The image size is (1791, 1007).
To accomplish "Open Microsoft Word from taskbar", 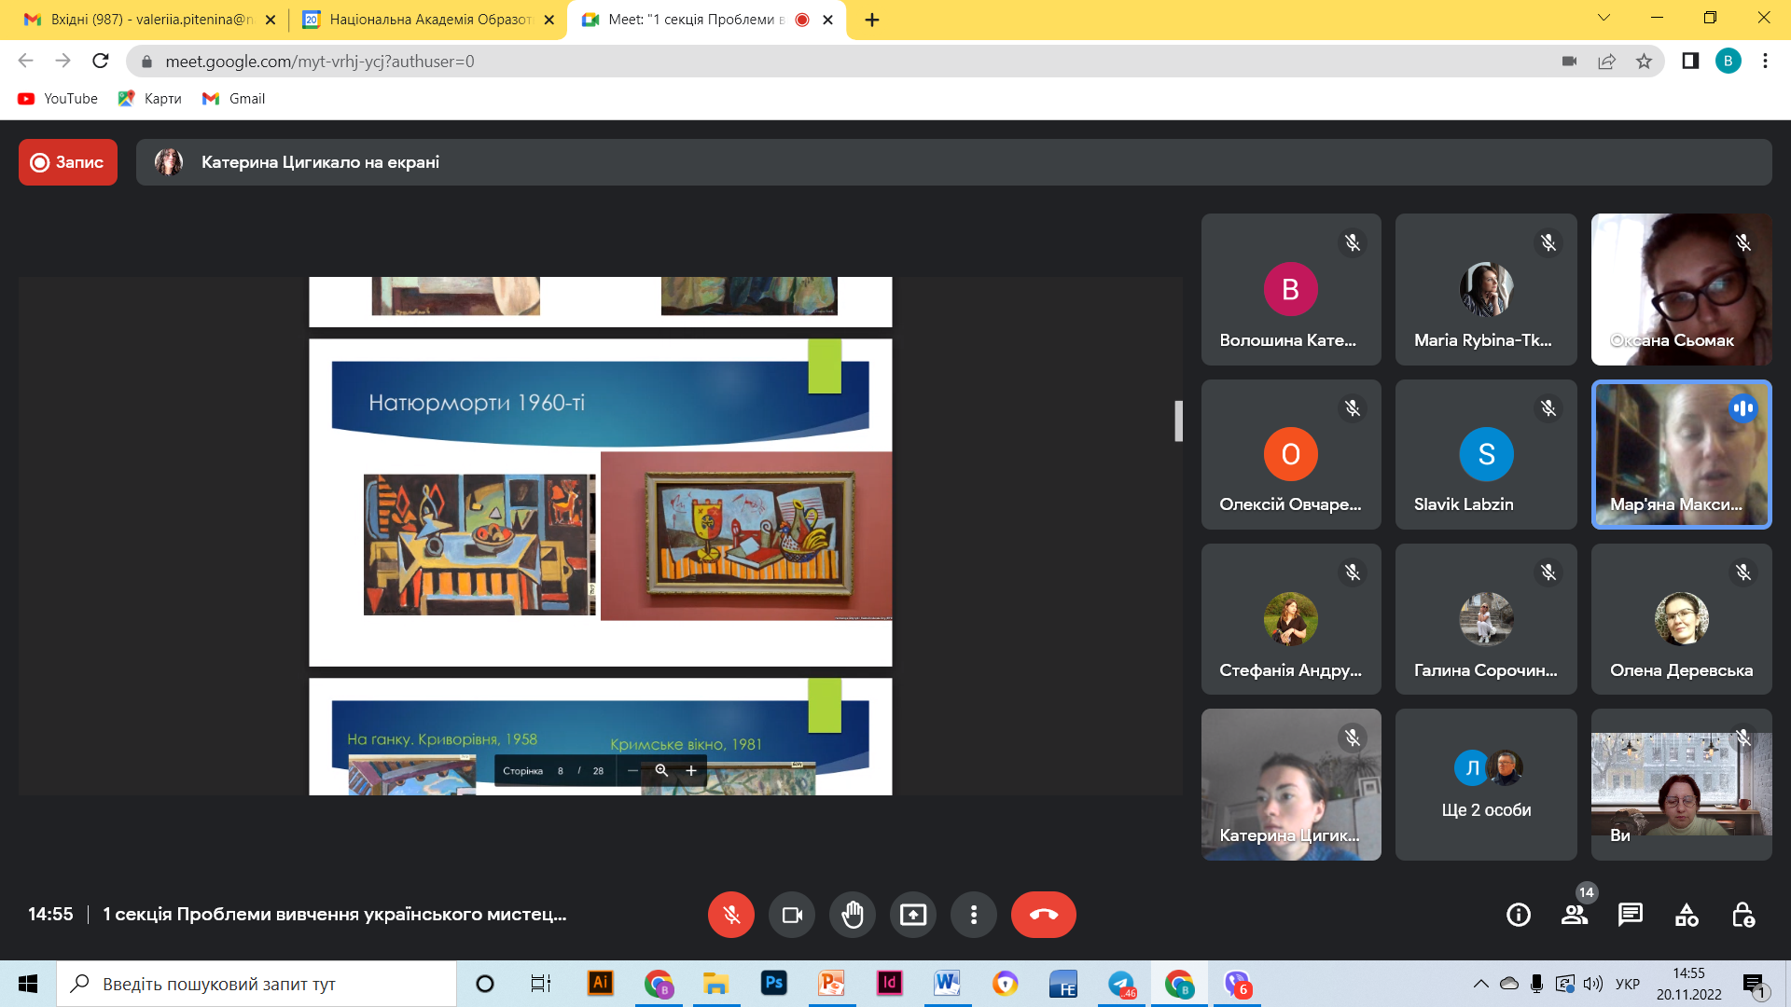I will (947, 984).
